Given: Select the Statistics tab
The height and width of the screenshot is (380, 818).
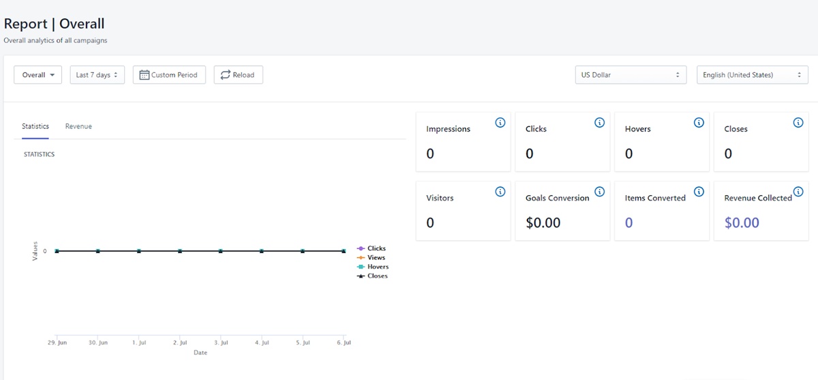Looking at the screenshot, I should coord(35,126).
